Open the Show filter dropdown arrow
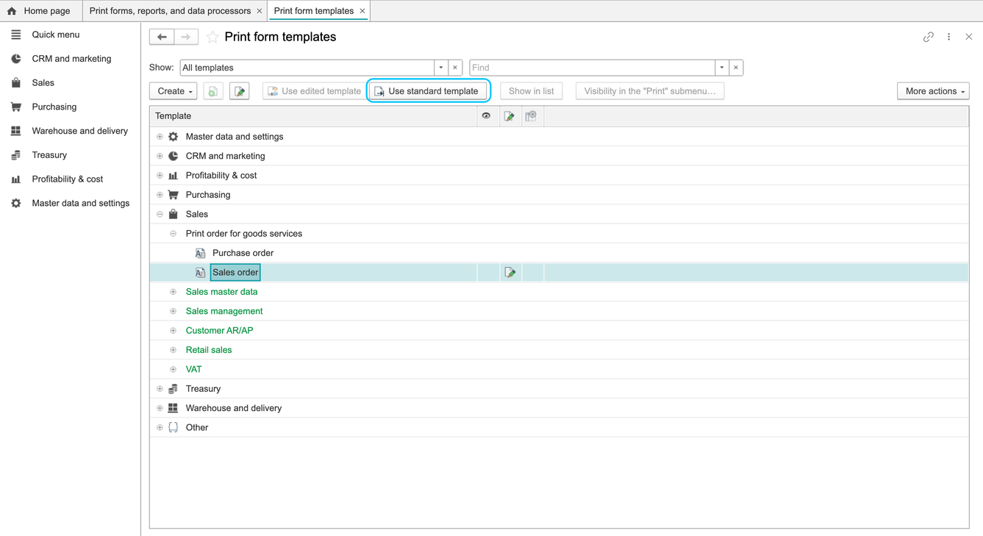Image resolution: width=983 pixels, height=536 pixels. click(x=441, y=68)
